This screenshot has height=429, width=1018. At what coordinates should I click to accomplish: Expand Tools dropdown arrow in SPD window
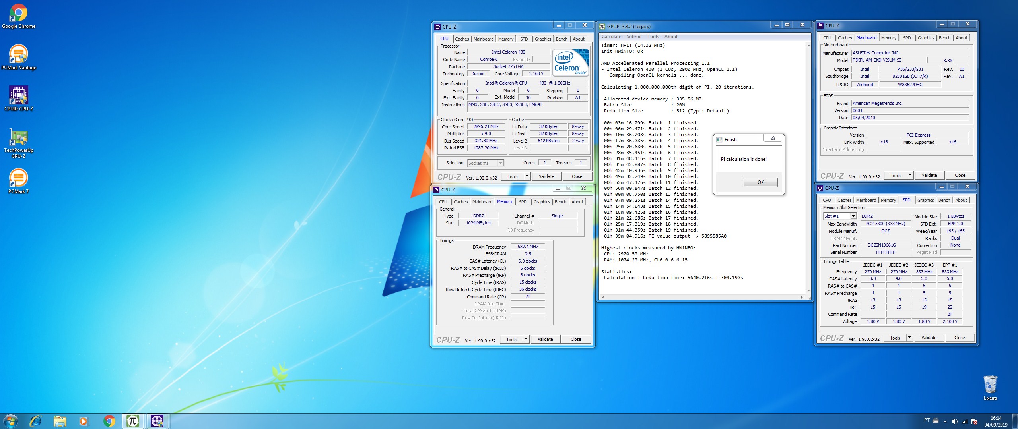[x=909, y=338]
